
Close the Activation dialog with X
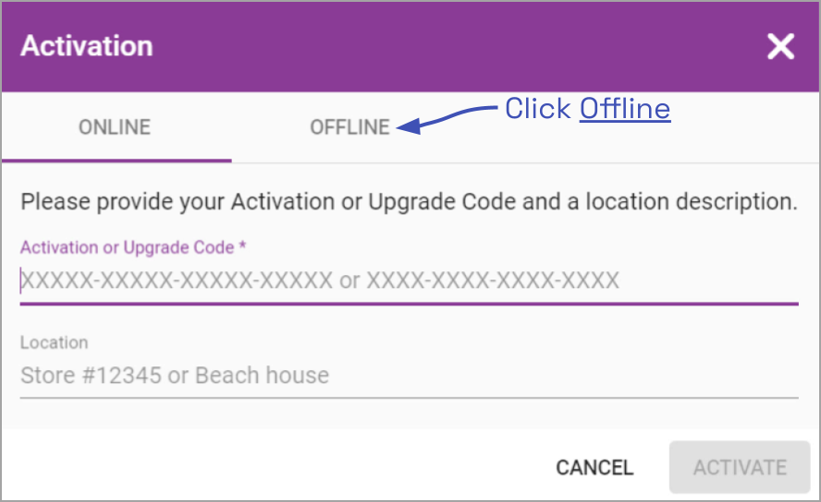click(780, 47)
